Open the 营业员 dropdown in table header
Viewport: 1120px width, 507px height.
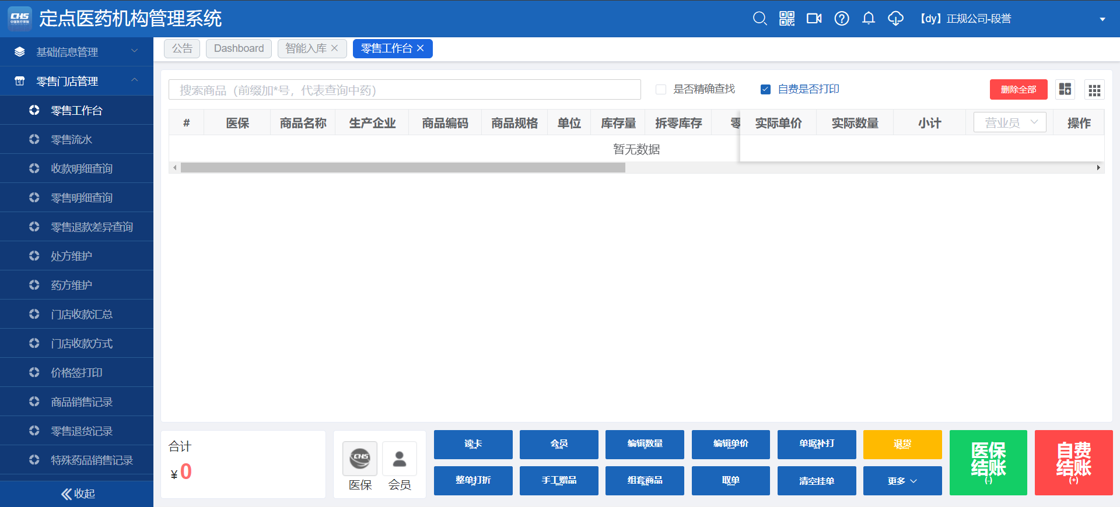point(1010,122)
